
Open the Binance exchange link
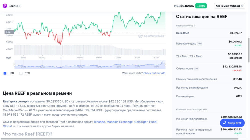click(x=99, y=122)
